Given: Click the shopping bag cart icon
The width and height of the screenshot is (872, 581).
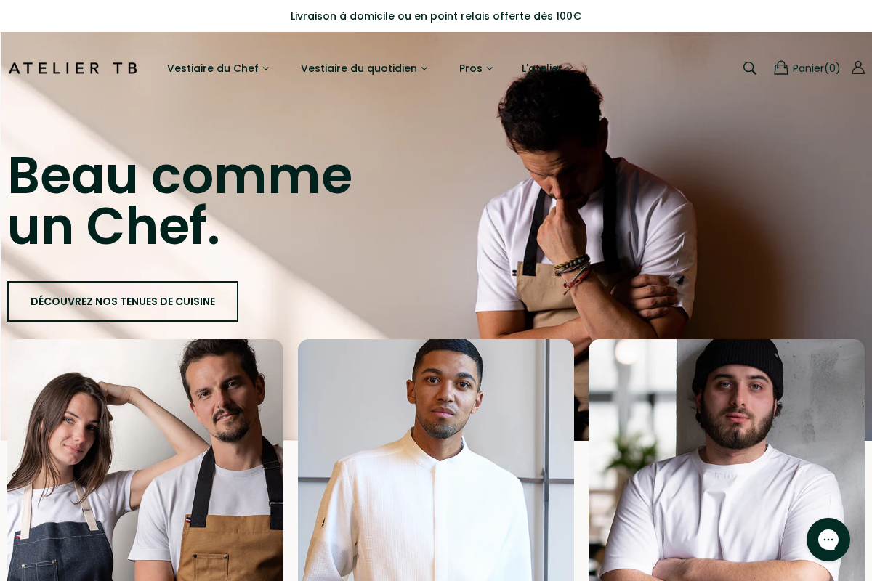Looking at the screenshot, I should point(781,68).
